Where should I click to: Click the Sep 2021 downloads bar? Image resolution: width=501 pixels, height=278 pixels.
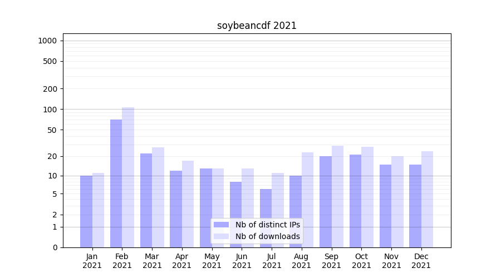click(x=337, y=196)
